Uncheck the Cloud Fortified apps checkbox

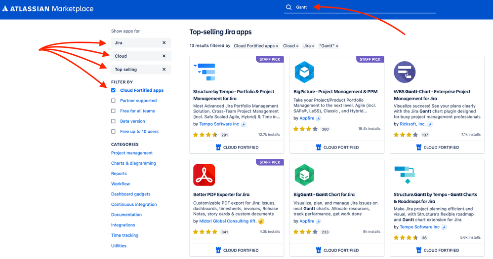(x=113, y=90)
